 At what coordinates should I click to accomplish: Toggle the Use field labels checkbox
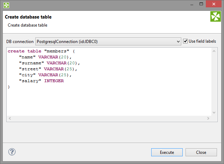[185, 41]
